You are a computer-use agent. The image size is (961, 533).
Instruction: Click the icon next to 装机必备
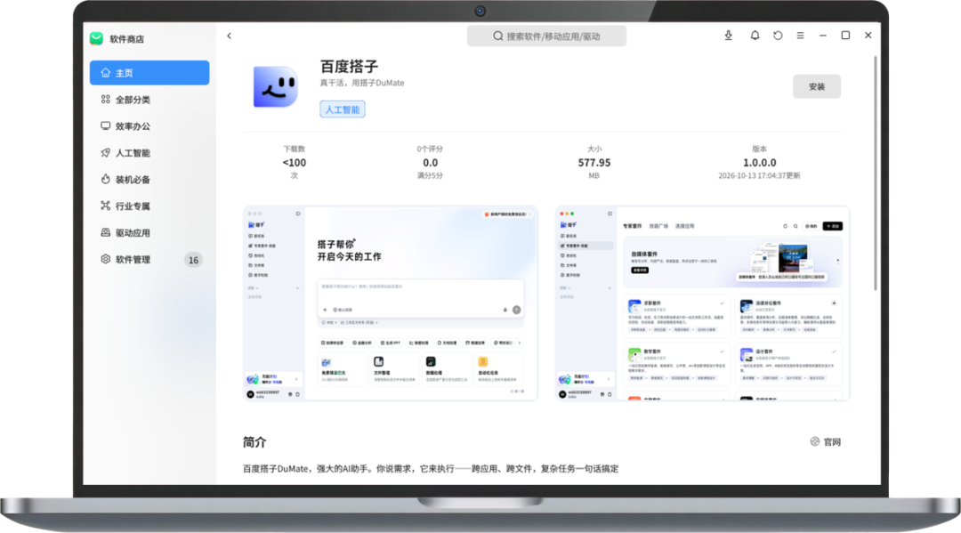coord(105,179)
